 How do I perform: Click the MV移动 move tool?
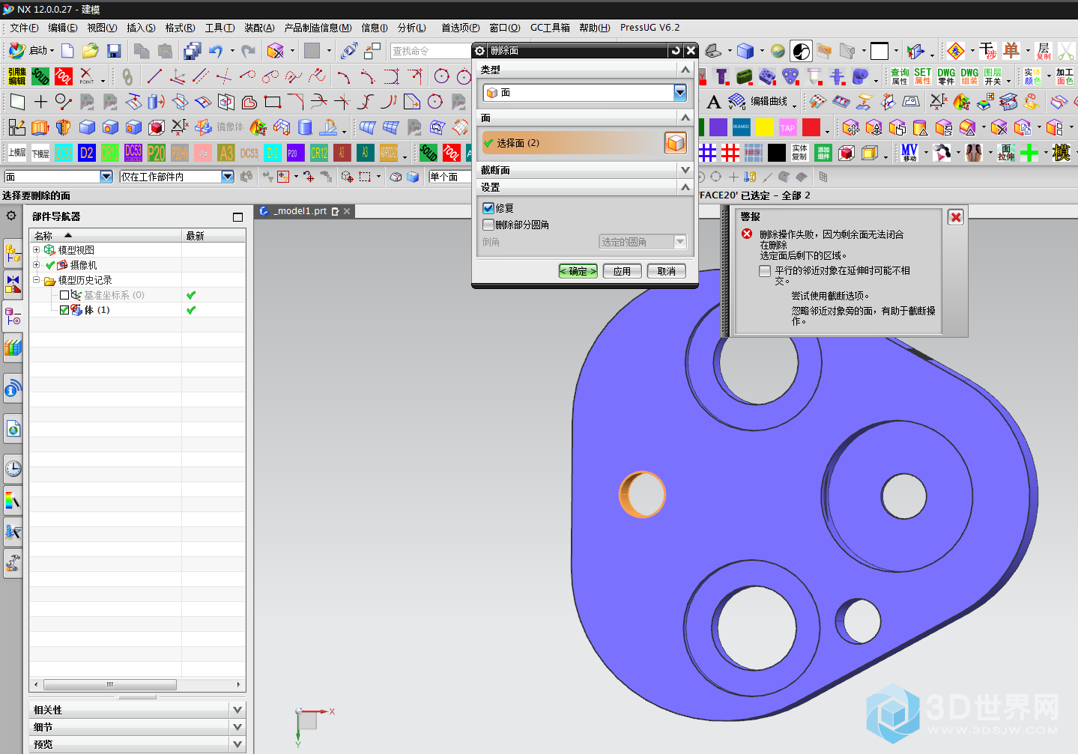click(x=909, y=153)
